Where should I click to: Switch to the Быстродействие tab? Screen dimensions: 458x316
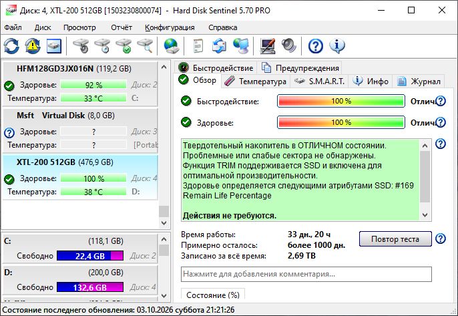point(216,68)
